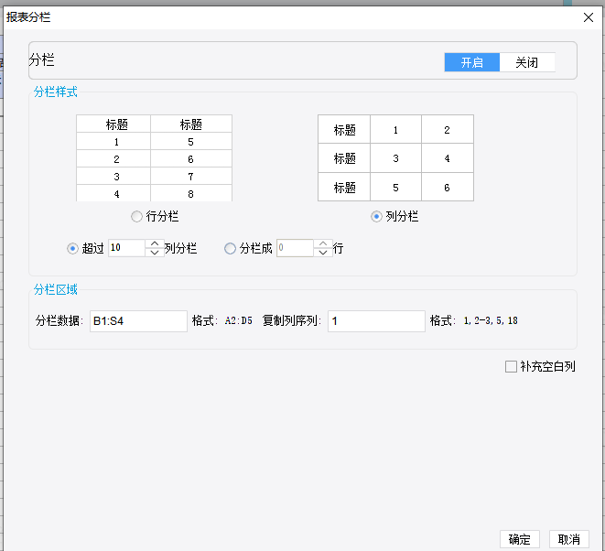Switch column splitting to 关闭
Screen dimensions: 605x551
[527, 62]
